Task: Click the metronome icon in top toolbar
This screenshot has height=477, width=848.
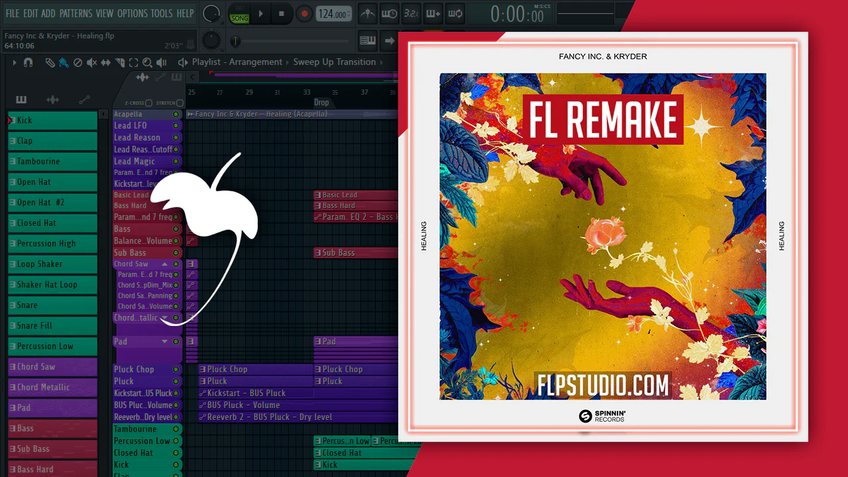Action: click(x=368, y=13)
